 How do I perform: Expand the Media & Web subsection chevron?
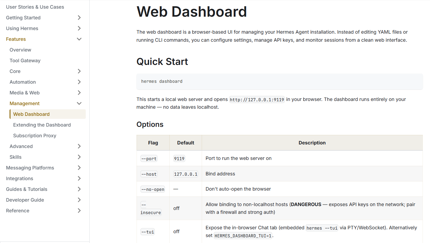coord(79,93)
